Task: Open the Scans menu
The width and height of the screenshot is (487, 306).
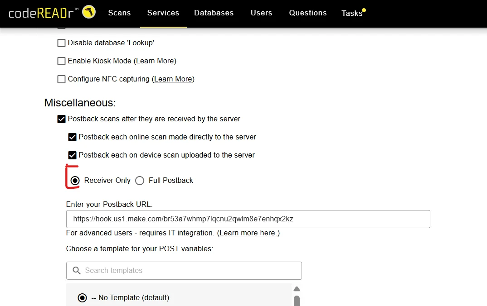Action: (120, 13)
